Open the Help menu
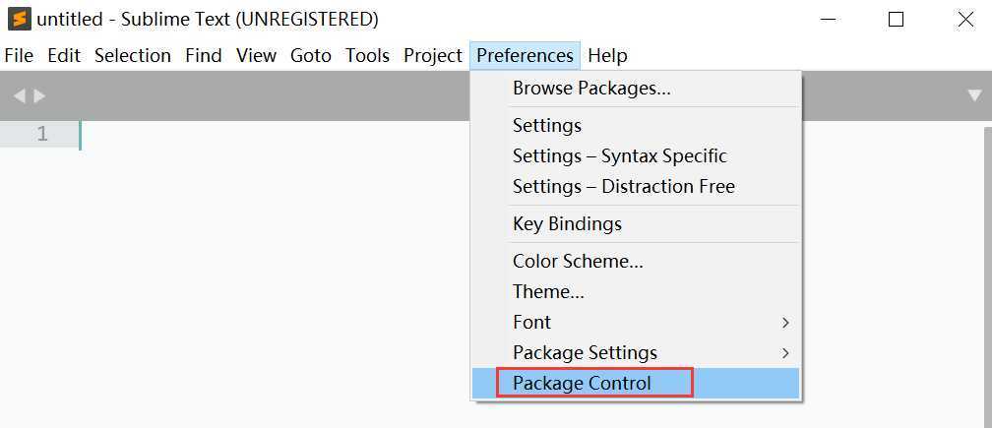Image resolution: width=992 pixels, height=428 pixels. 607,56
